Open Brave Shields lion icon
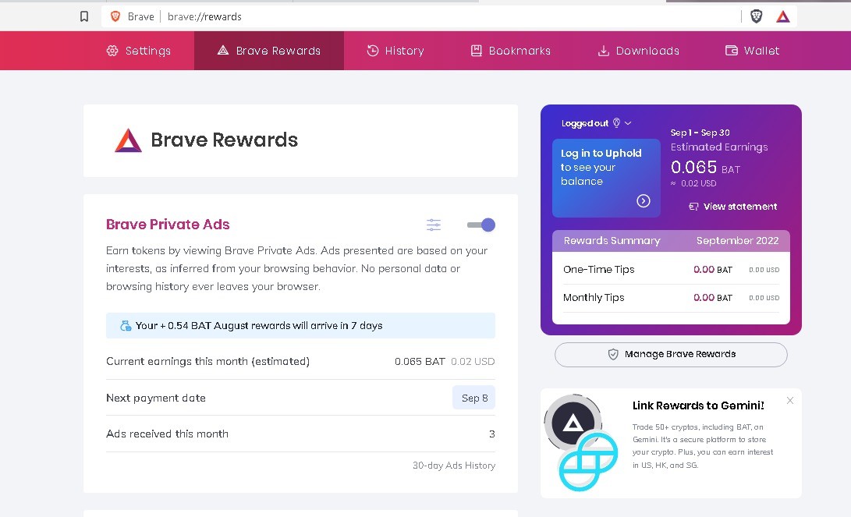851x517 pixels. 756,16
